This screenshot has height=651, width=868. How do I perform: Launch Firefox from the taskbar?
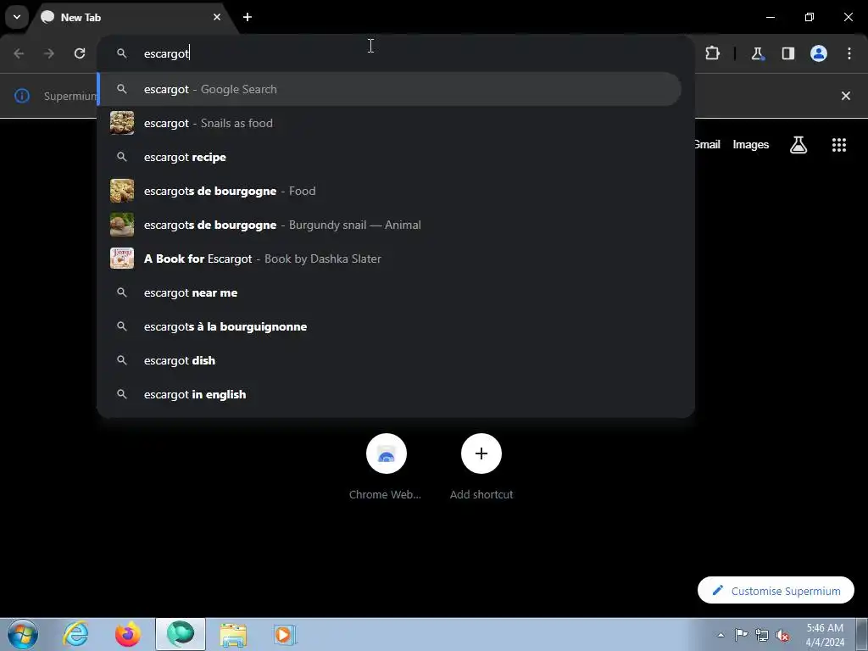coord(128,634)
